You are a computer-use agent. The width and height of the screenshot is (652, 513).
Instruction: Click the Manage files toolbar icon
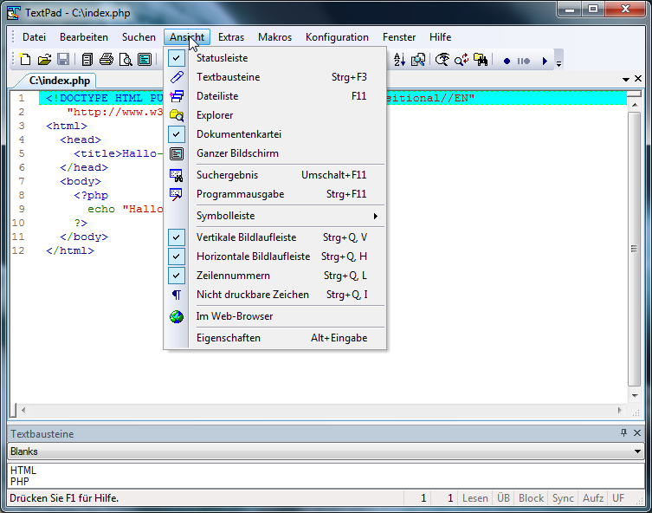pyautogui.click(x=87, y=60)
